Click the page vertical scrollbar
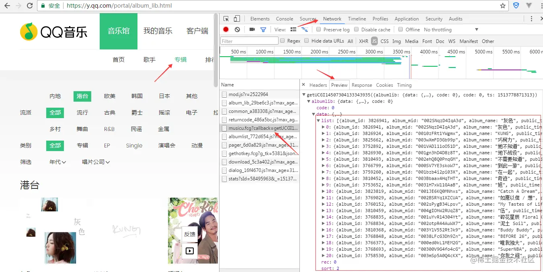Image resolution: width=543 pixels, height=272 pixels. (x=216, y=50)
